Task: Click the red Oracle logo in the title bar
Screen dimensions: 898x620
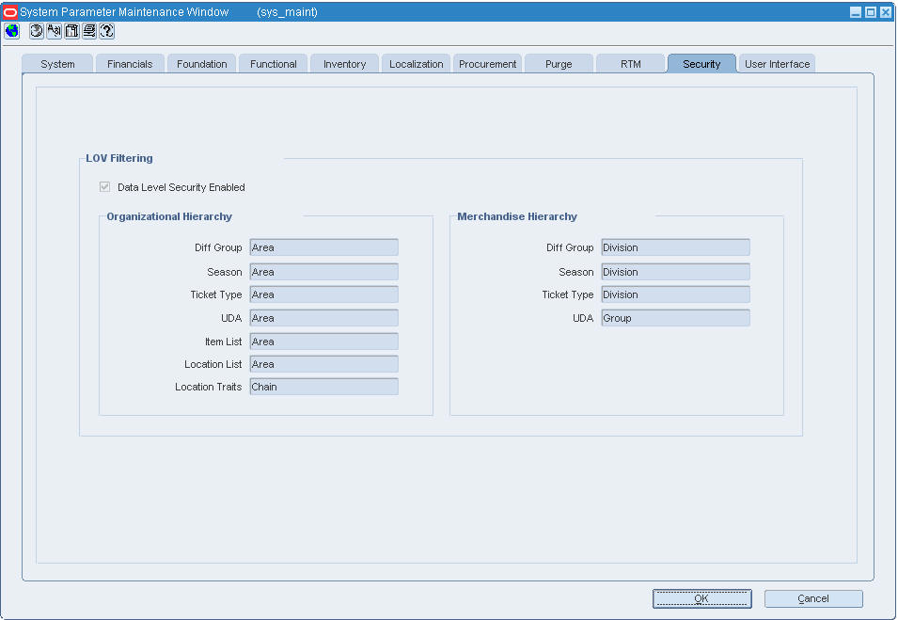Action: pos(10,12)
